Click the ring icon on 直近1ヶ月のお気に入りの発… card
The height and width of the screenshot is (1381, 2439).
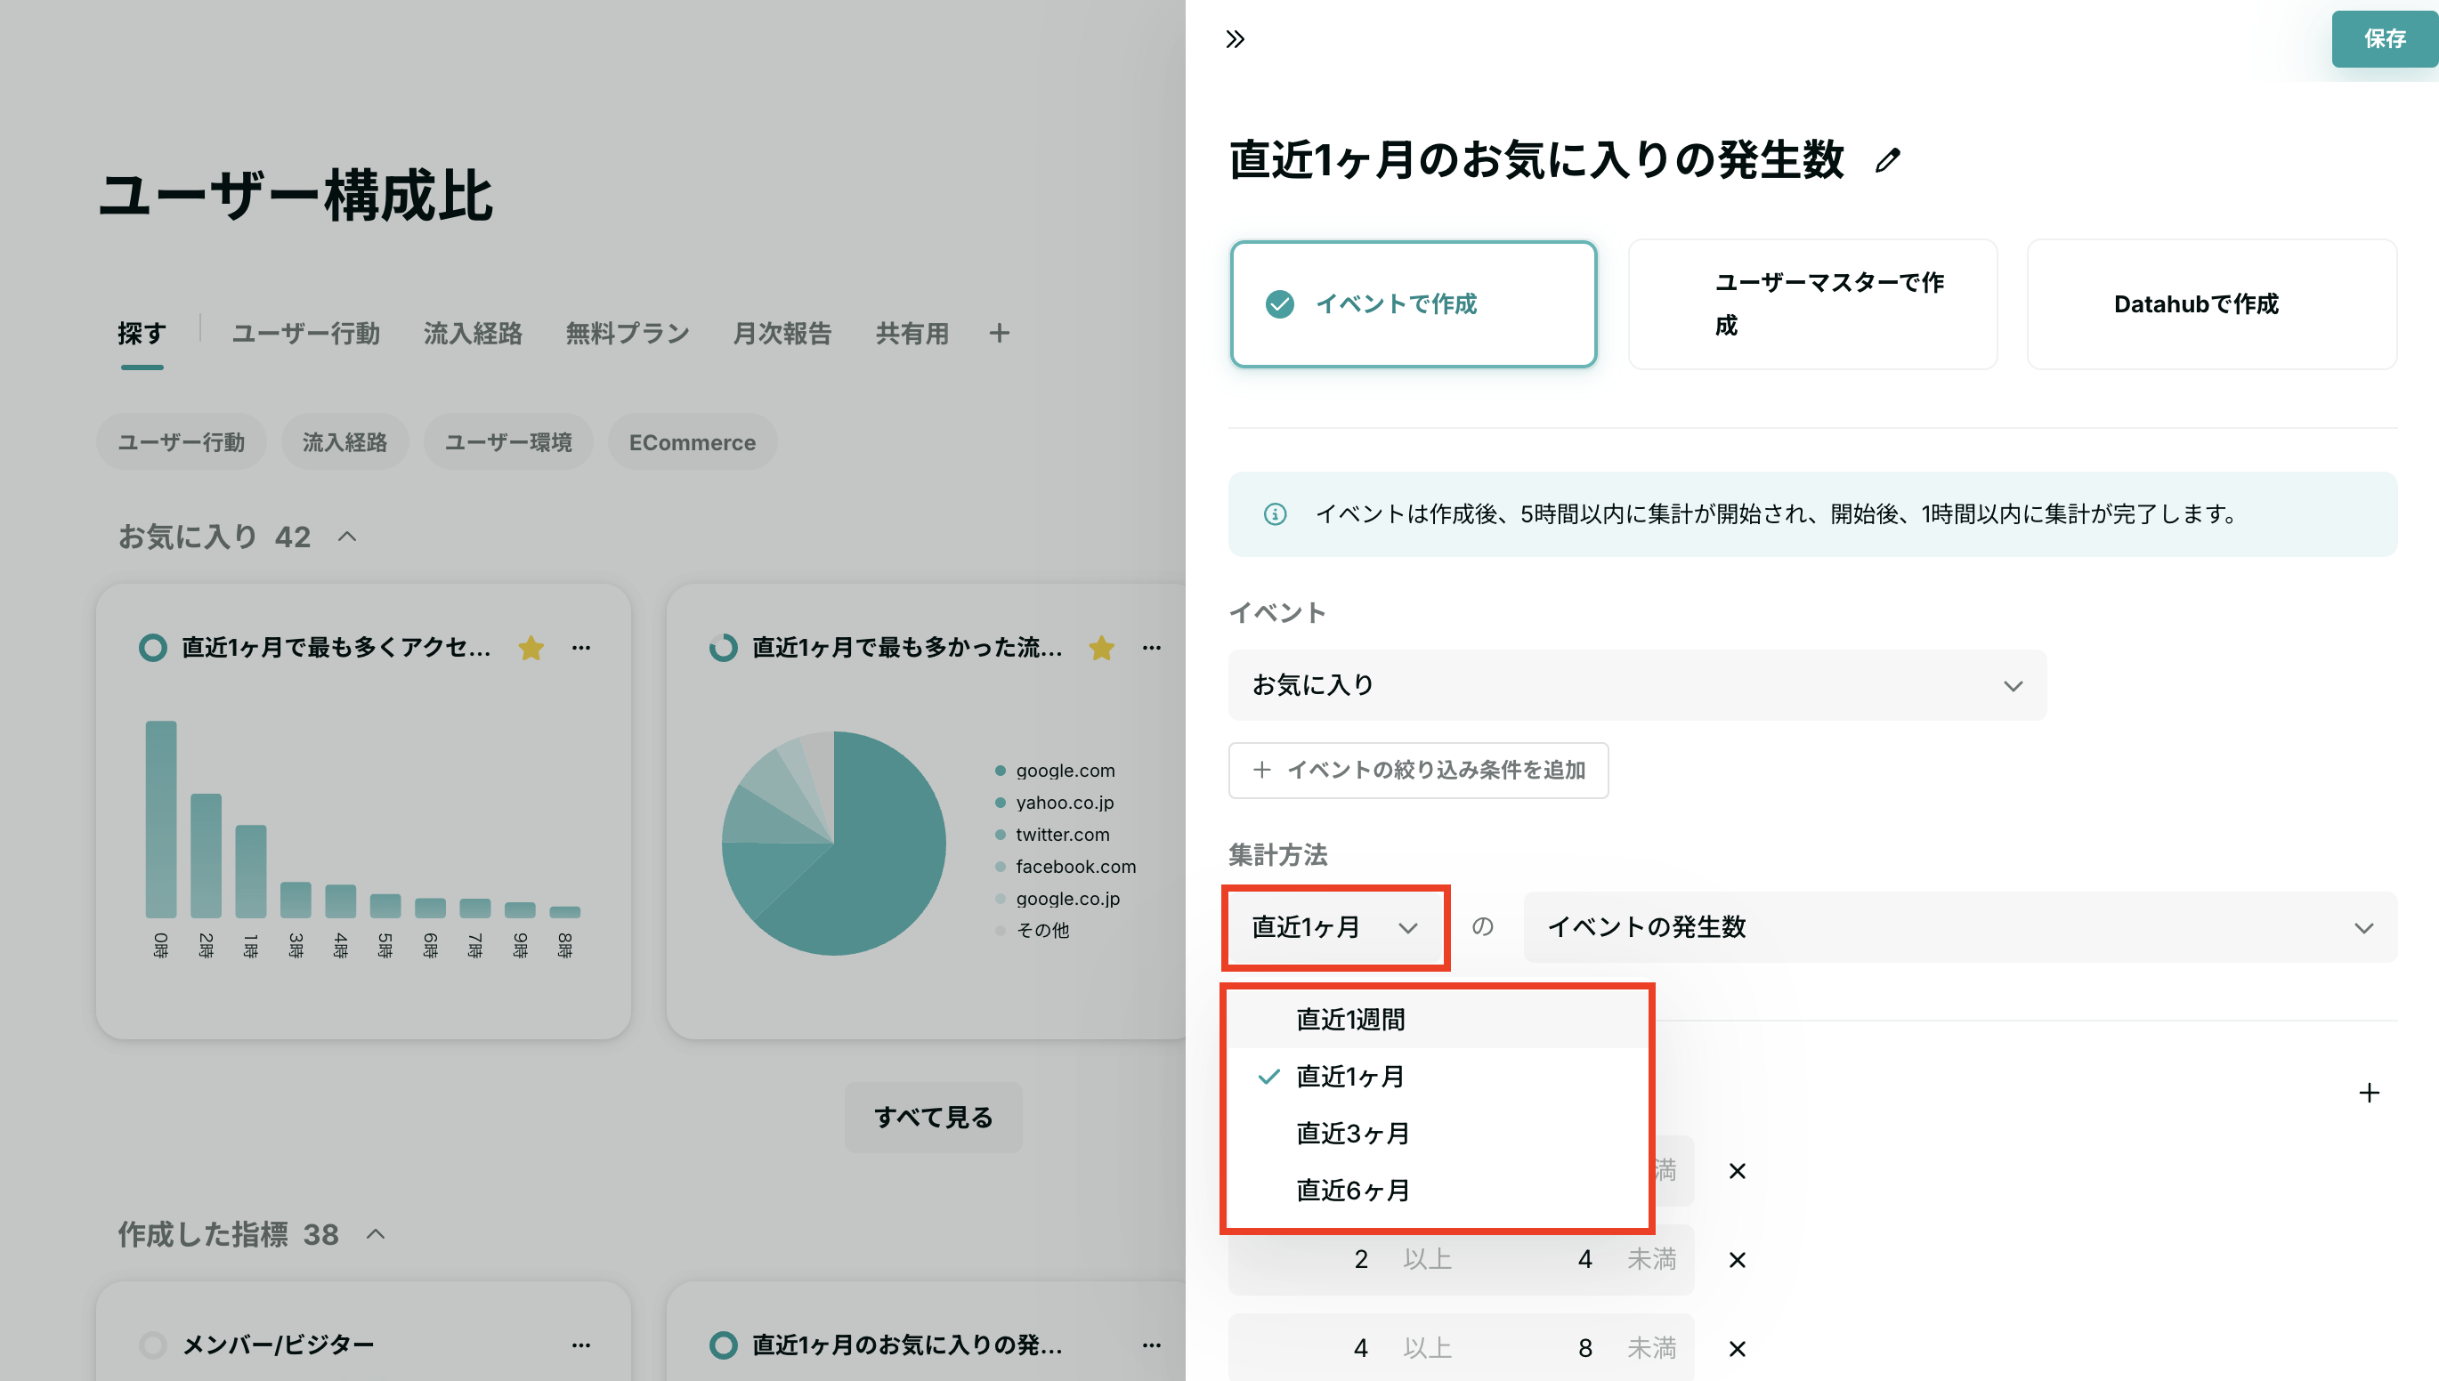[x=723, y=1345]
